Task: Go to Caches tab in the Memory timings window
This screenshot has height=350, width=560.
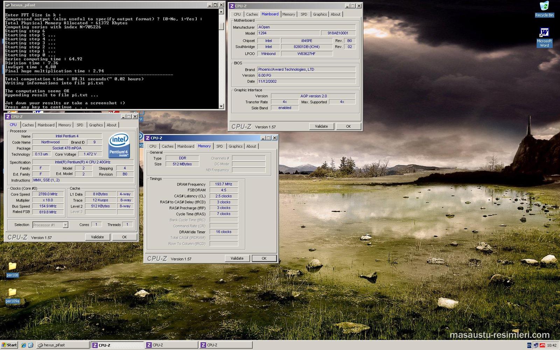Action: pos(168,146)
